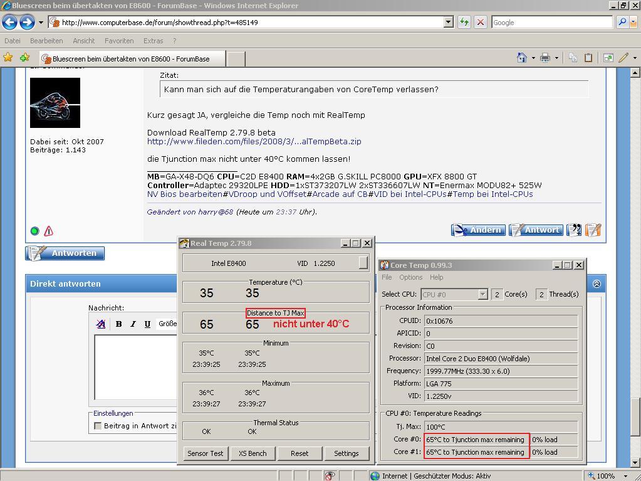Viewport: 641px width, 481px height.
Task: Tick 'Beitrag in Antwort zitieren' checkbox
Action: pyautogui.click(x=98, y=426)
